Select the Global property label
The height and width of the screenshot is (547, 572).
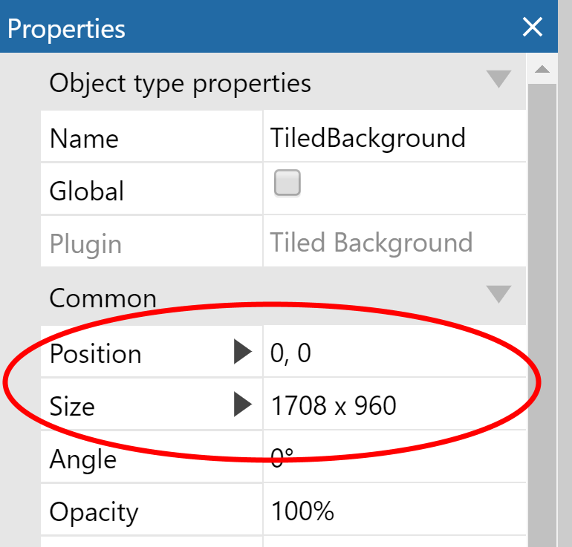[87, 191]
